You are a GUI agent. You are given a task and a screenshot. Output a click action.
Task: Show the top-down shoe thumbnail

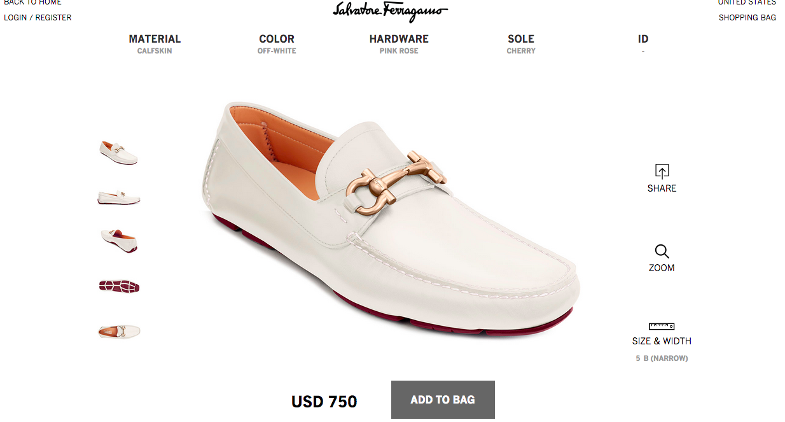point(119,332)
